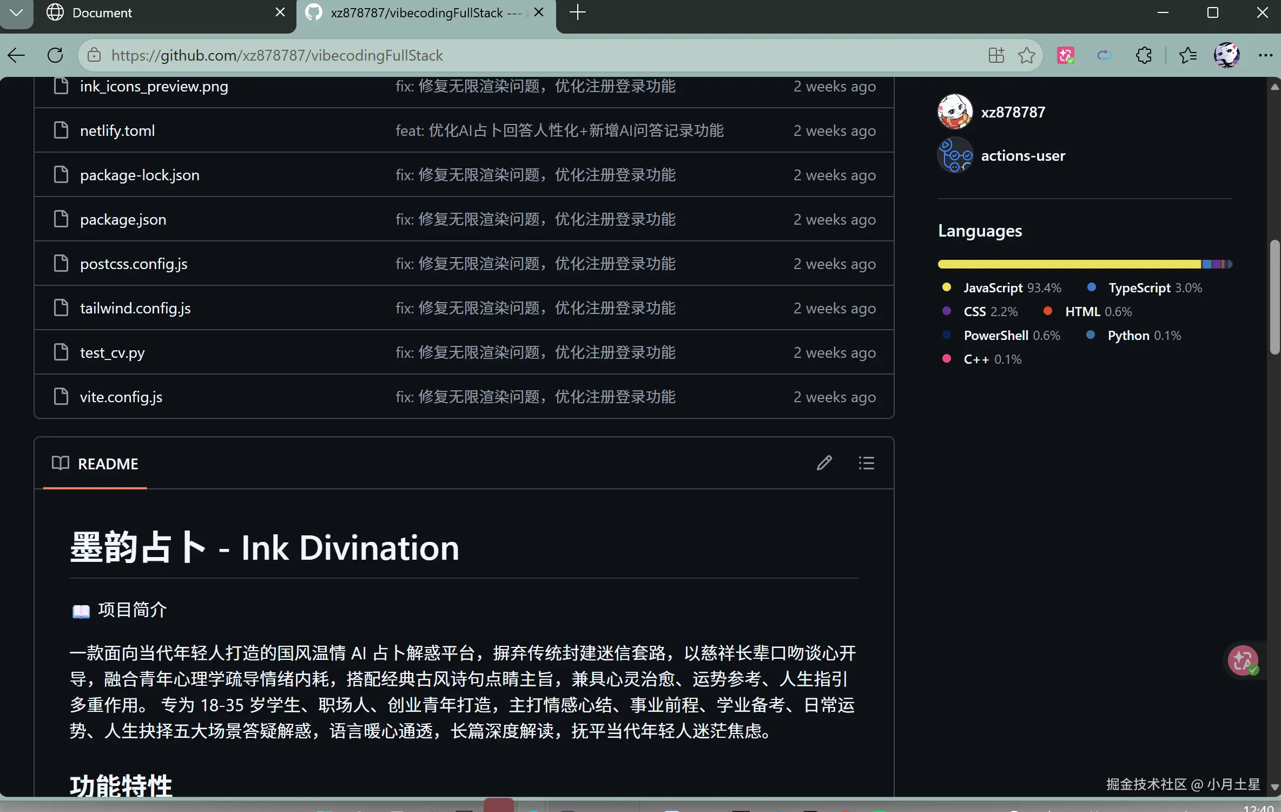Open the browser extensions puzzle icon

coord(1144,55)
